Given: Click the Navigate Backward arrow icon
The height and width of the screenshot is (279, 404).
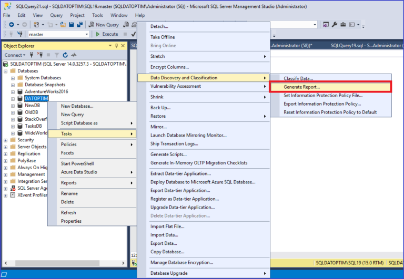Looking at the screenshot, I should point(12,25).
